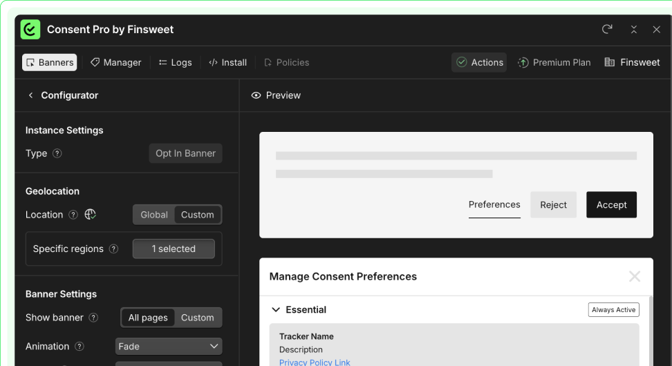672x366 pixels.
Task: Click the Finsweet workspace label
Action: pyautogui.click(x=640, y=63)
